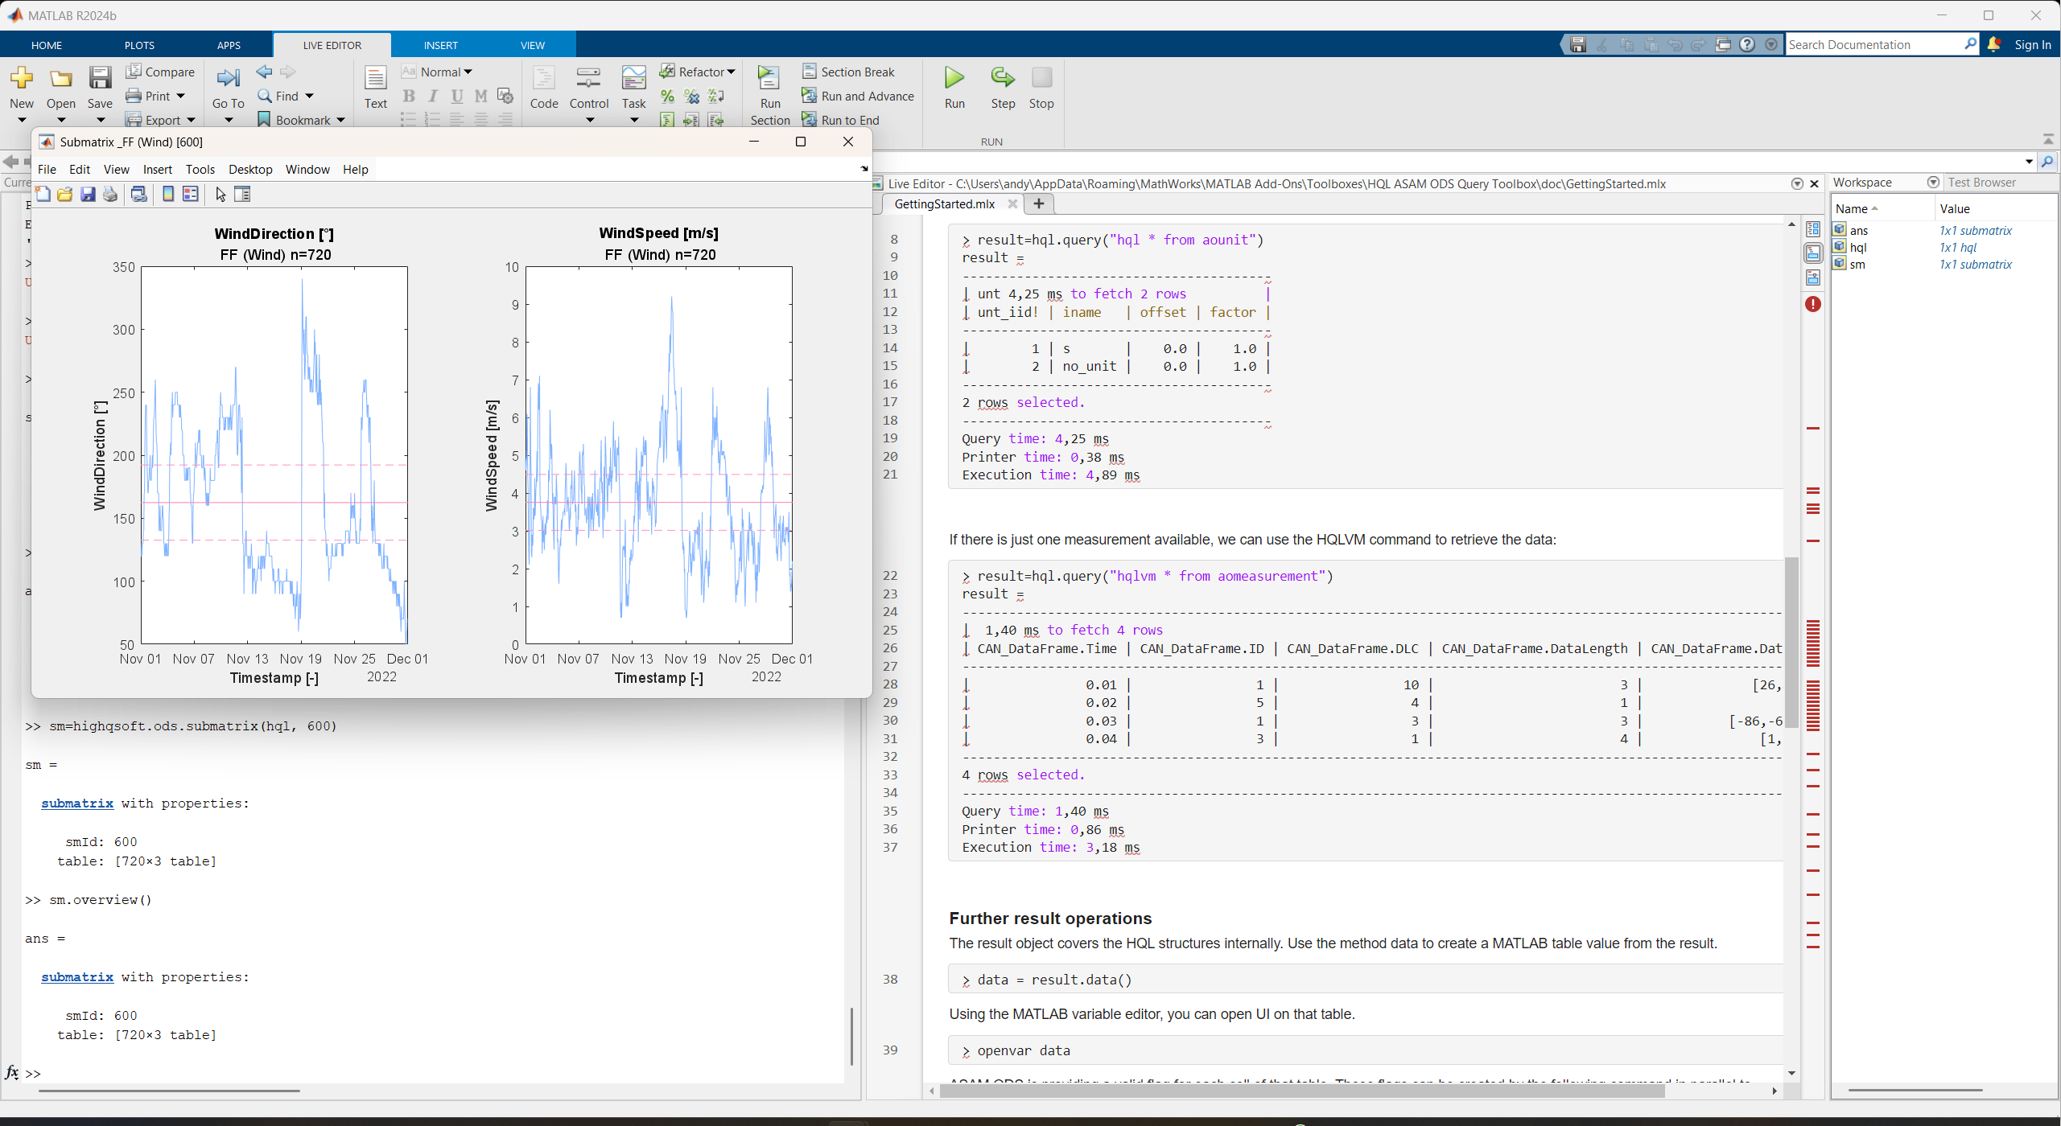Toggle the Edit Plot arrow tool
Viewport: 2061px width, 1126px height.
tap(221, 194)
